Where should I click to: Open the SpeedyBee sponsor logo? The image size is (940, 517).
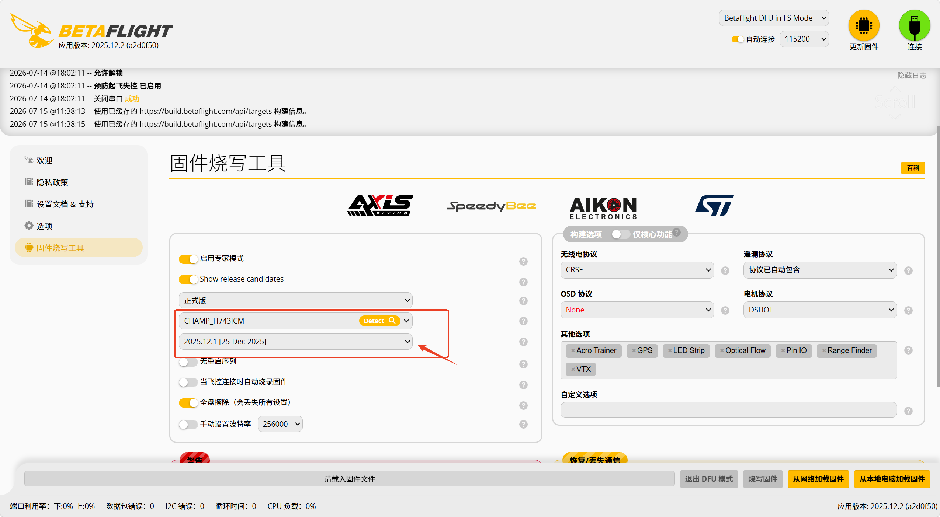491,206
